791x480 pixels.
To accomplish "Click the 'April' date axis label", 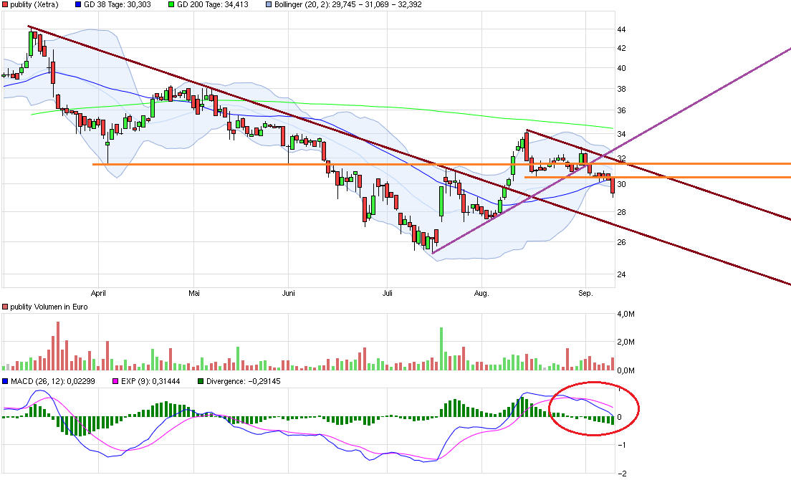I will [x=98, y=294].
